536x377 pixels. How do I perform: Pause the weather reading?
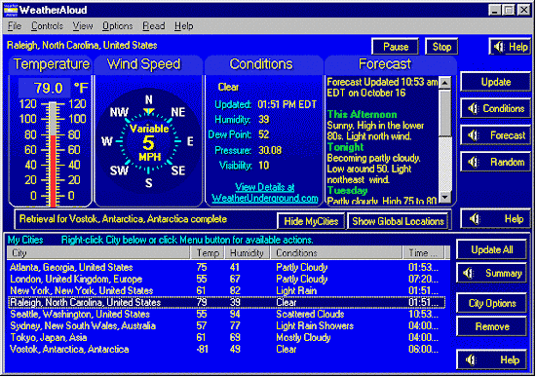click(396, 47)
